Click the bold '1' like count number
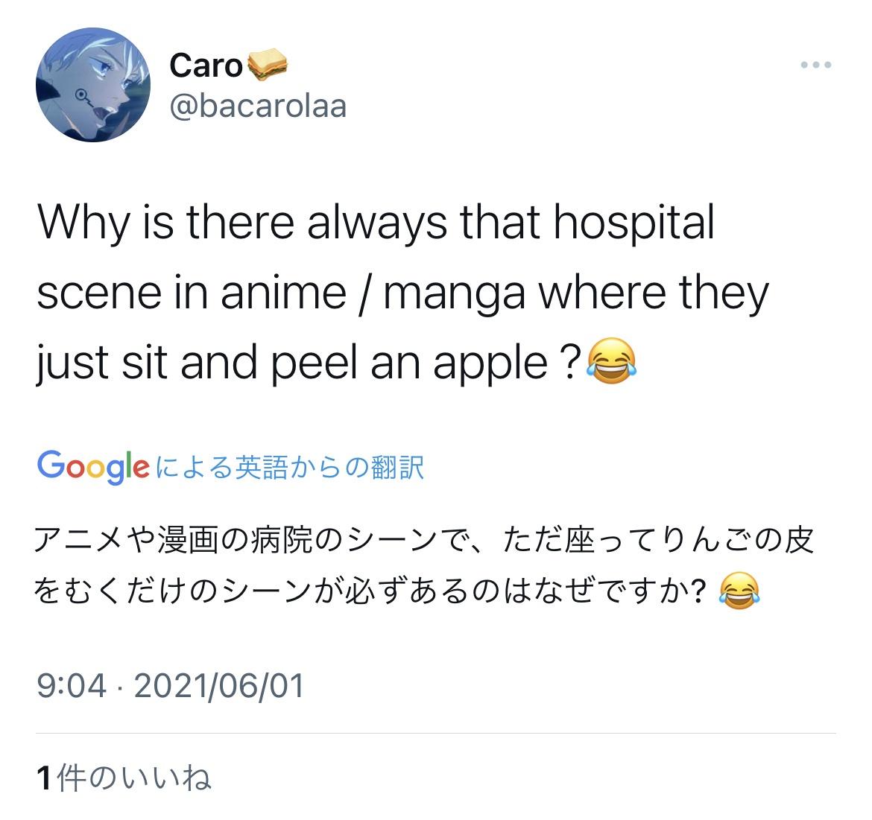This screenshot has width=872, height=820. [45, 778]
